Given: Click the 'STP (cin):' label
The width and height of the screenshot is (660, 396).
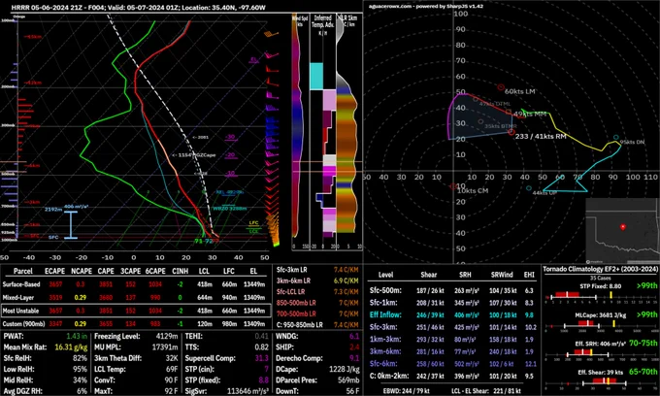Looking at the screenshot, I should click(x=200, y=369).
